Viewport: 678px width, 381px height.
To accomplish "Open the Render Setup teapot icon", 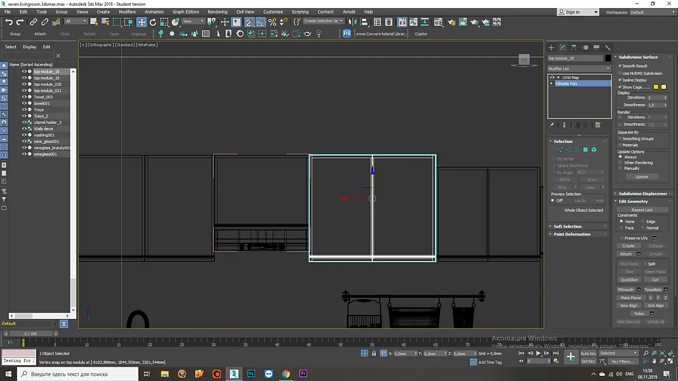I will coord(452,22).
